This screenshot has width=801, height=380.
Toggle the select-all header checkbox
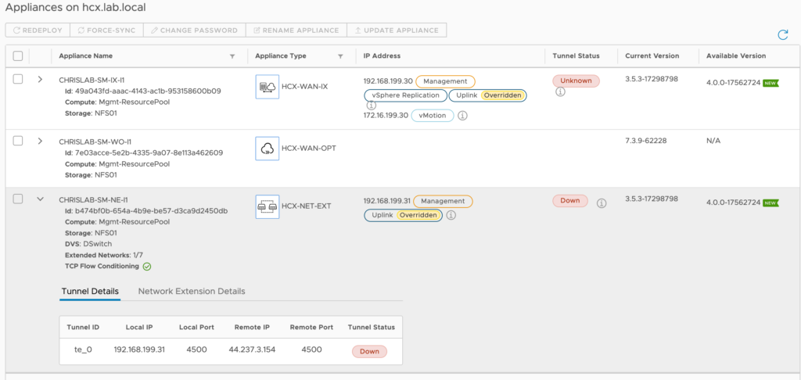18,56
